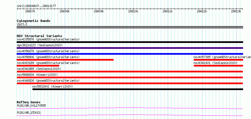Click the nsv4063189 red variant bar

click(x=38, y=66)
